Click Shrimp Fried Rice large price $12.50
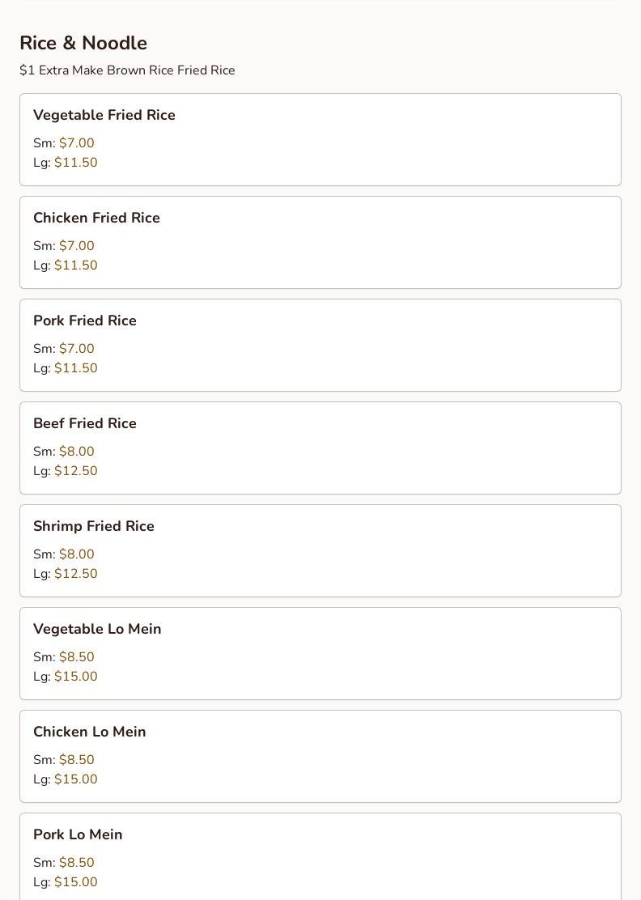 (75, 574)
